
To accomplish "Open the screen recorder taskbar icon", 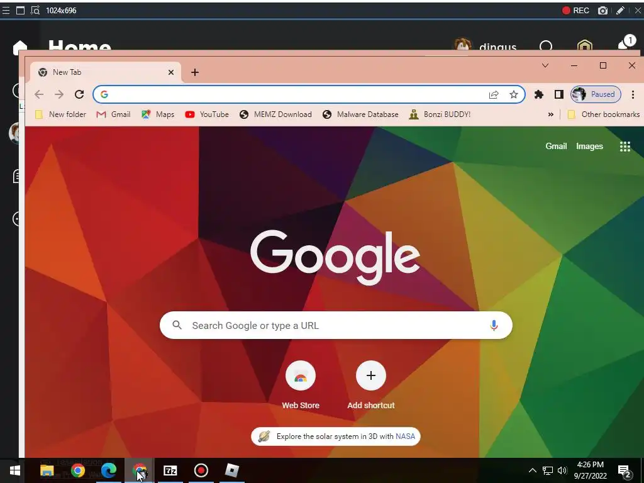I will tap(201, 470).
